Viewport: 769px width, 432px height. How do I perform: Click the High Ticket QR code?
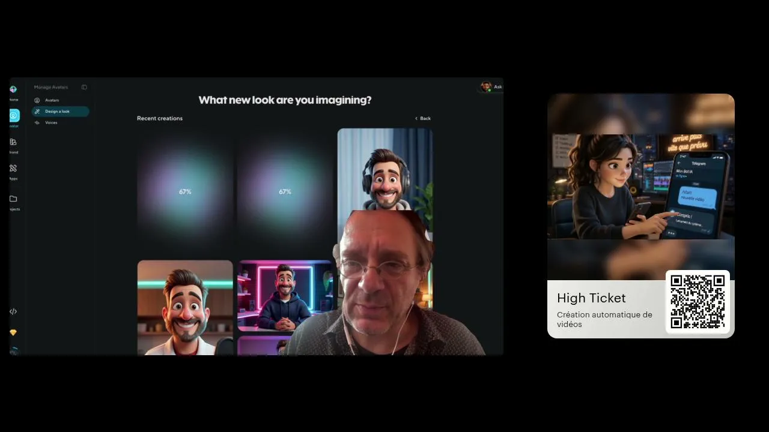pos(698,302)
